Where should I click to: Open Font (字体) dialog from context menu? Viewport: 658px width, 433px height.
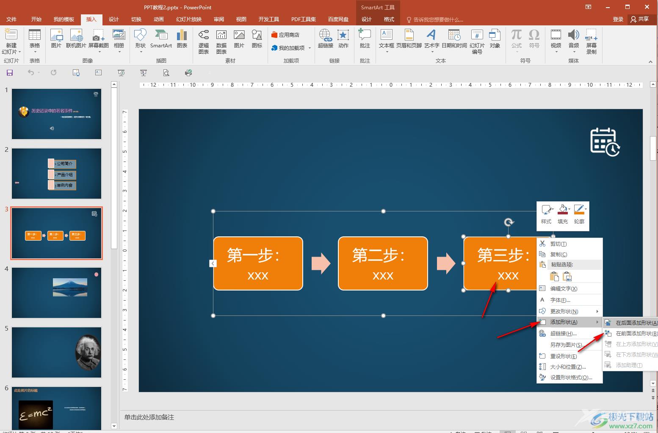point(570,300)
